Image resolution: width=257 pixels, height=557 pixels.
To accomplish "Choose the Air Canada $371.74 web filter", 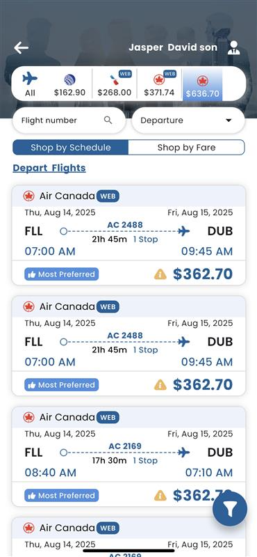I will click(159, 85).
